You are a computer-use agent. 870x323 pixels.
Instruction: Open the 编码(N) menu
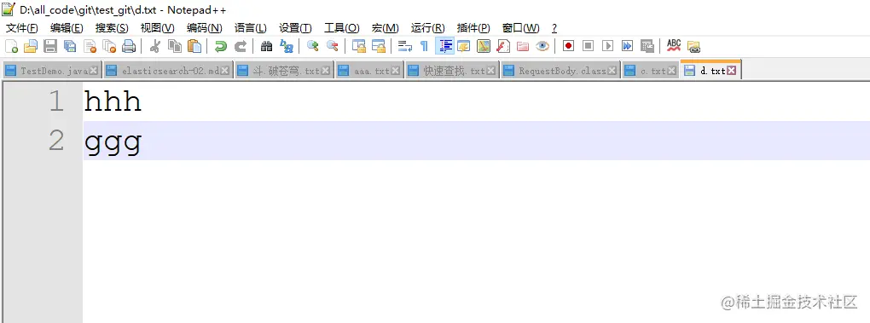point(204,28)
